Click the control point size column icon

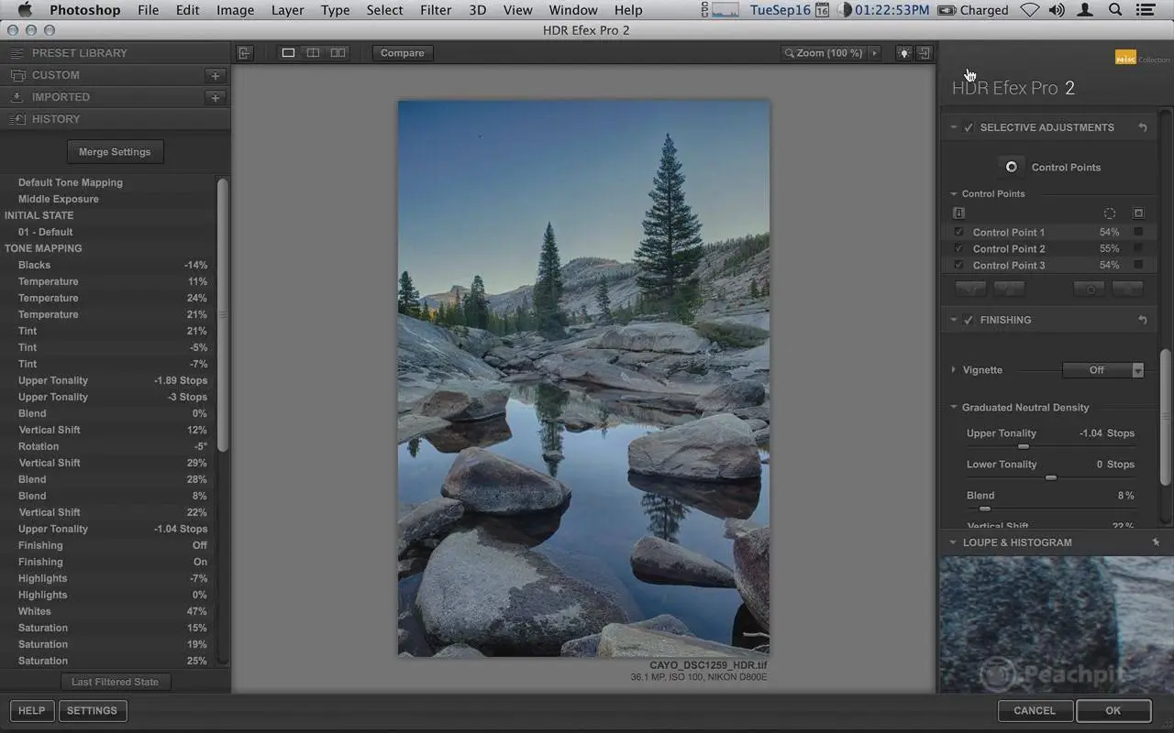(x=1109, y=213)
